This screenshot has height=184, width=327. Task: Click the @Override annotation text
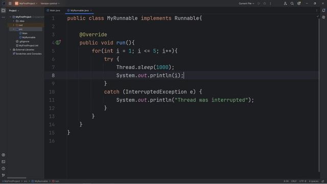click(x=93, y=35)
